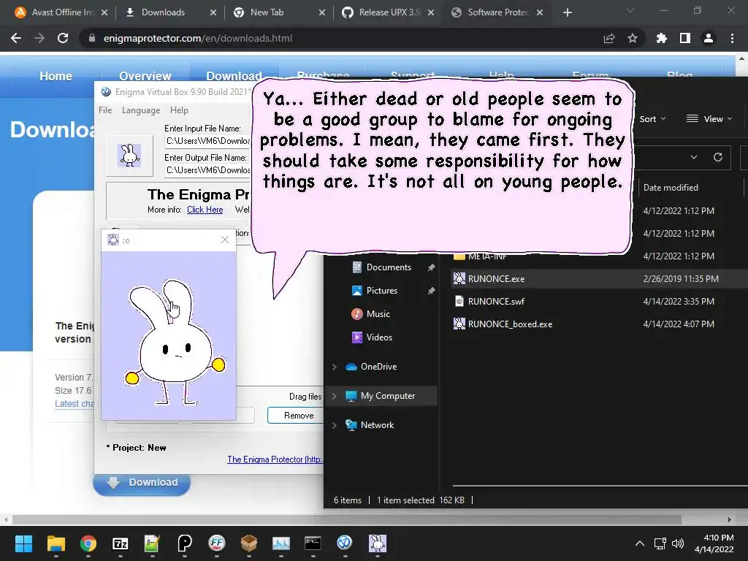Image resolution: width=748 pixels, height=561 pixels.
Task: Expand the Explorer address history dropdown
Action: [x=694, y=157]
